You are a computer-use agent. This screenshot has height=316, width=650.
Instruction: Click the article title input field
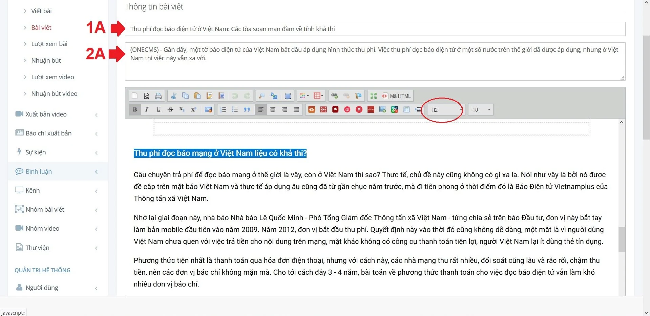click(375, 29)
